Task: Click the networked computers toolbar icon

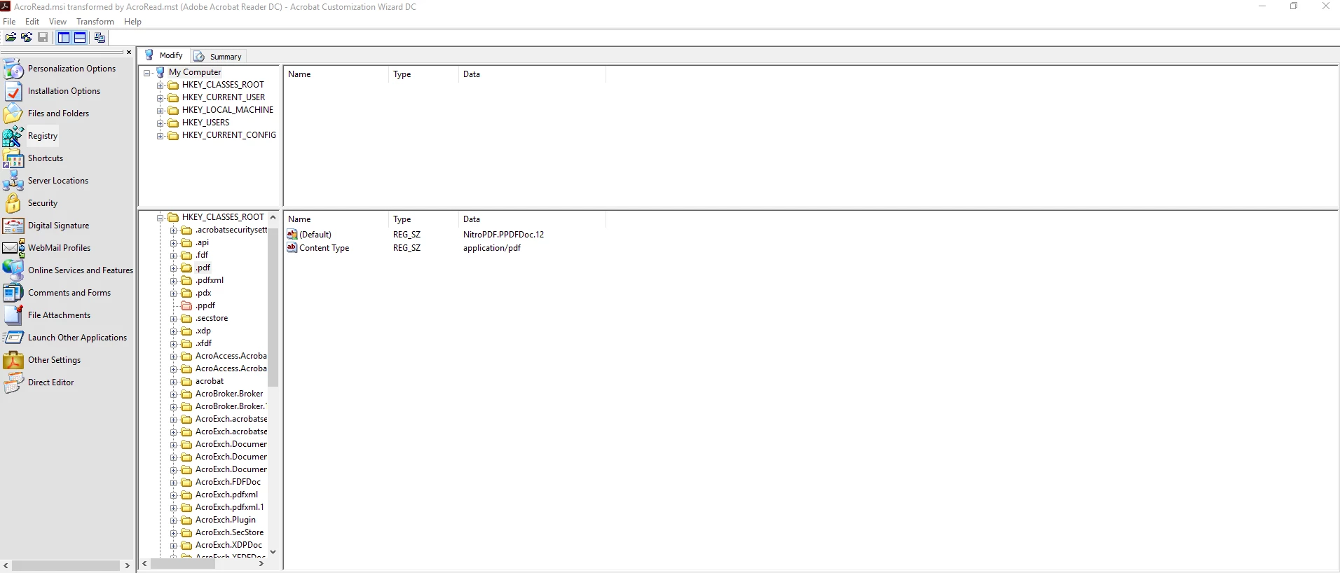Action: click(x=100, y=38)
